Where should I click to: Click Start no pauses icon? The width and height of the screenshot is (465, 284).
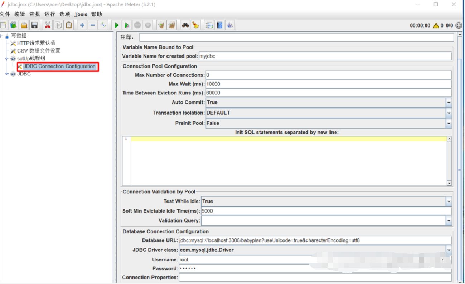(127, 25)
